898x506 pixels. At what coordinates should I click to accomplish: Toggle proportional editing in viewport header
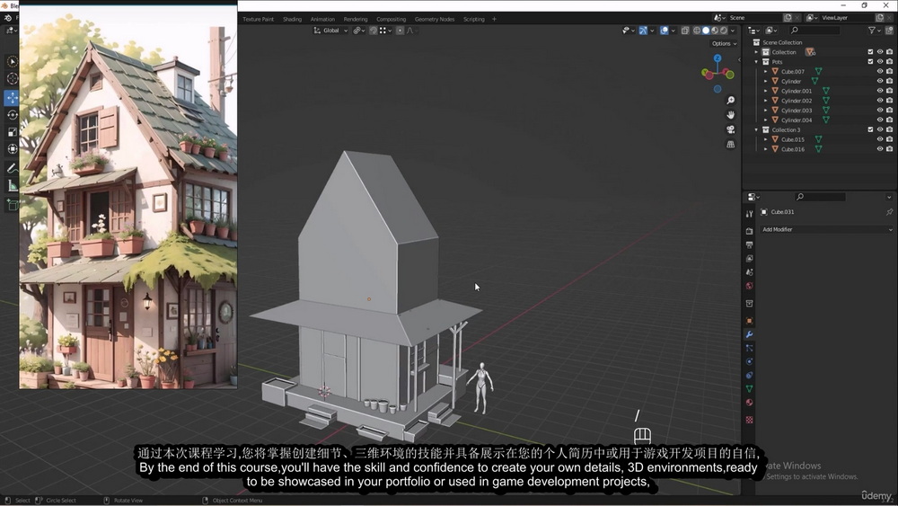[x=400, y=31]
